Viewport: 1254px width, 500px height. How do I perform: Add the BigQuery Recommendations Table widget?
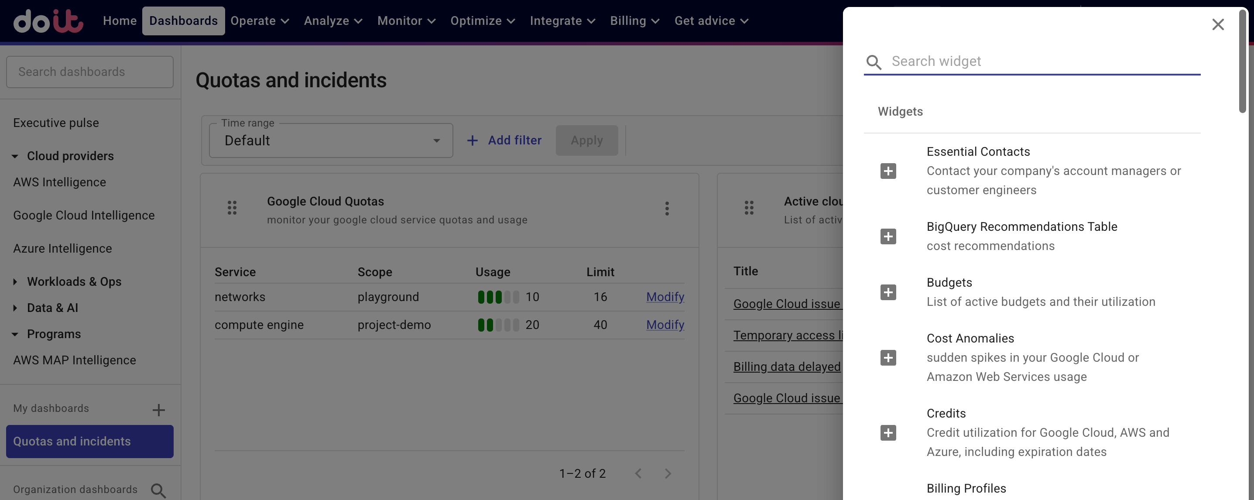888,236
